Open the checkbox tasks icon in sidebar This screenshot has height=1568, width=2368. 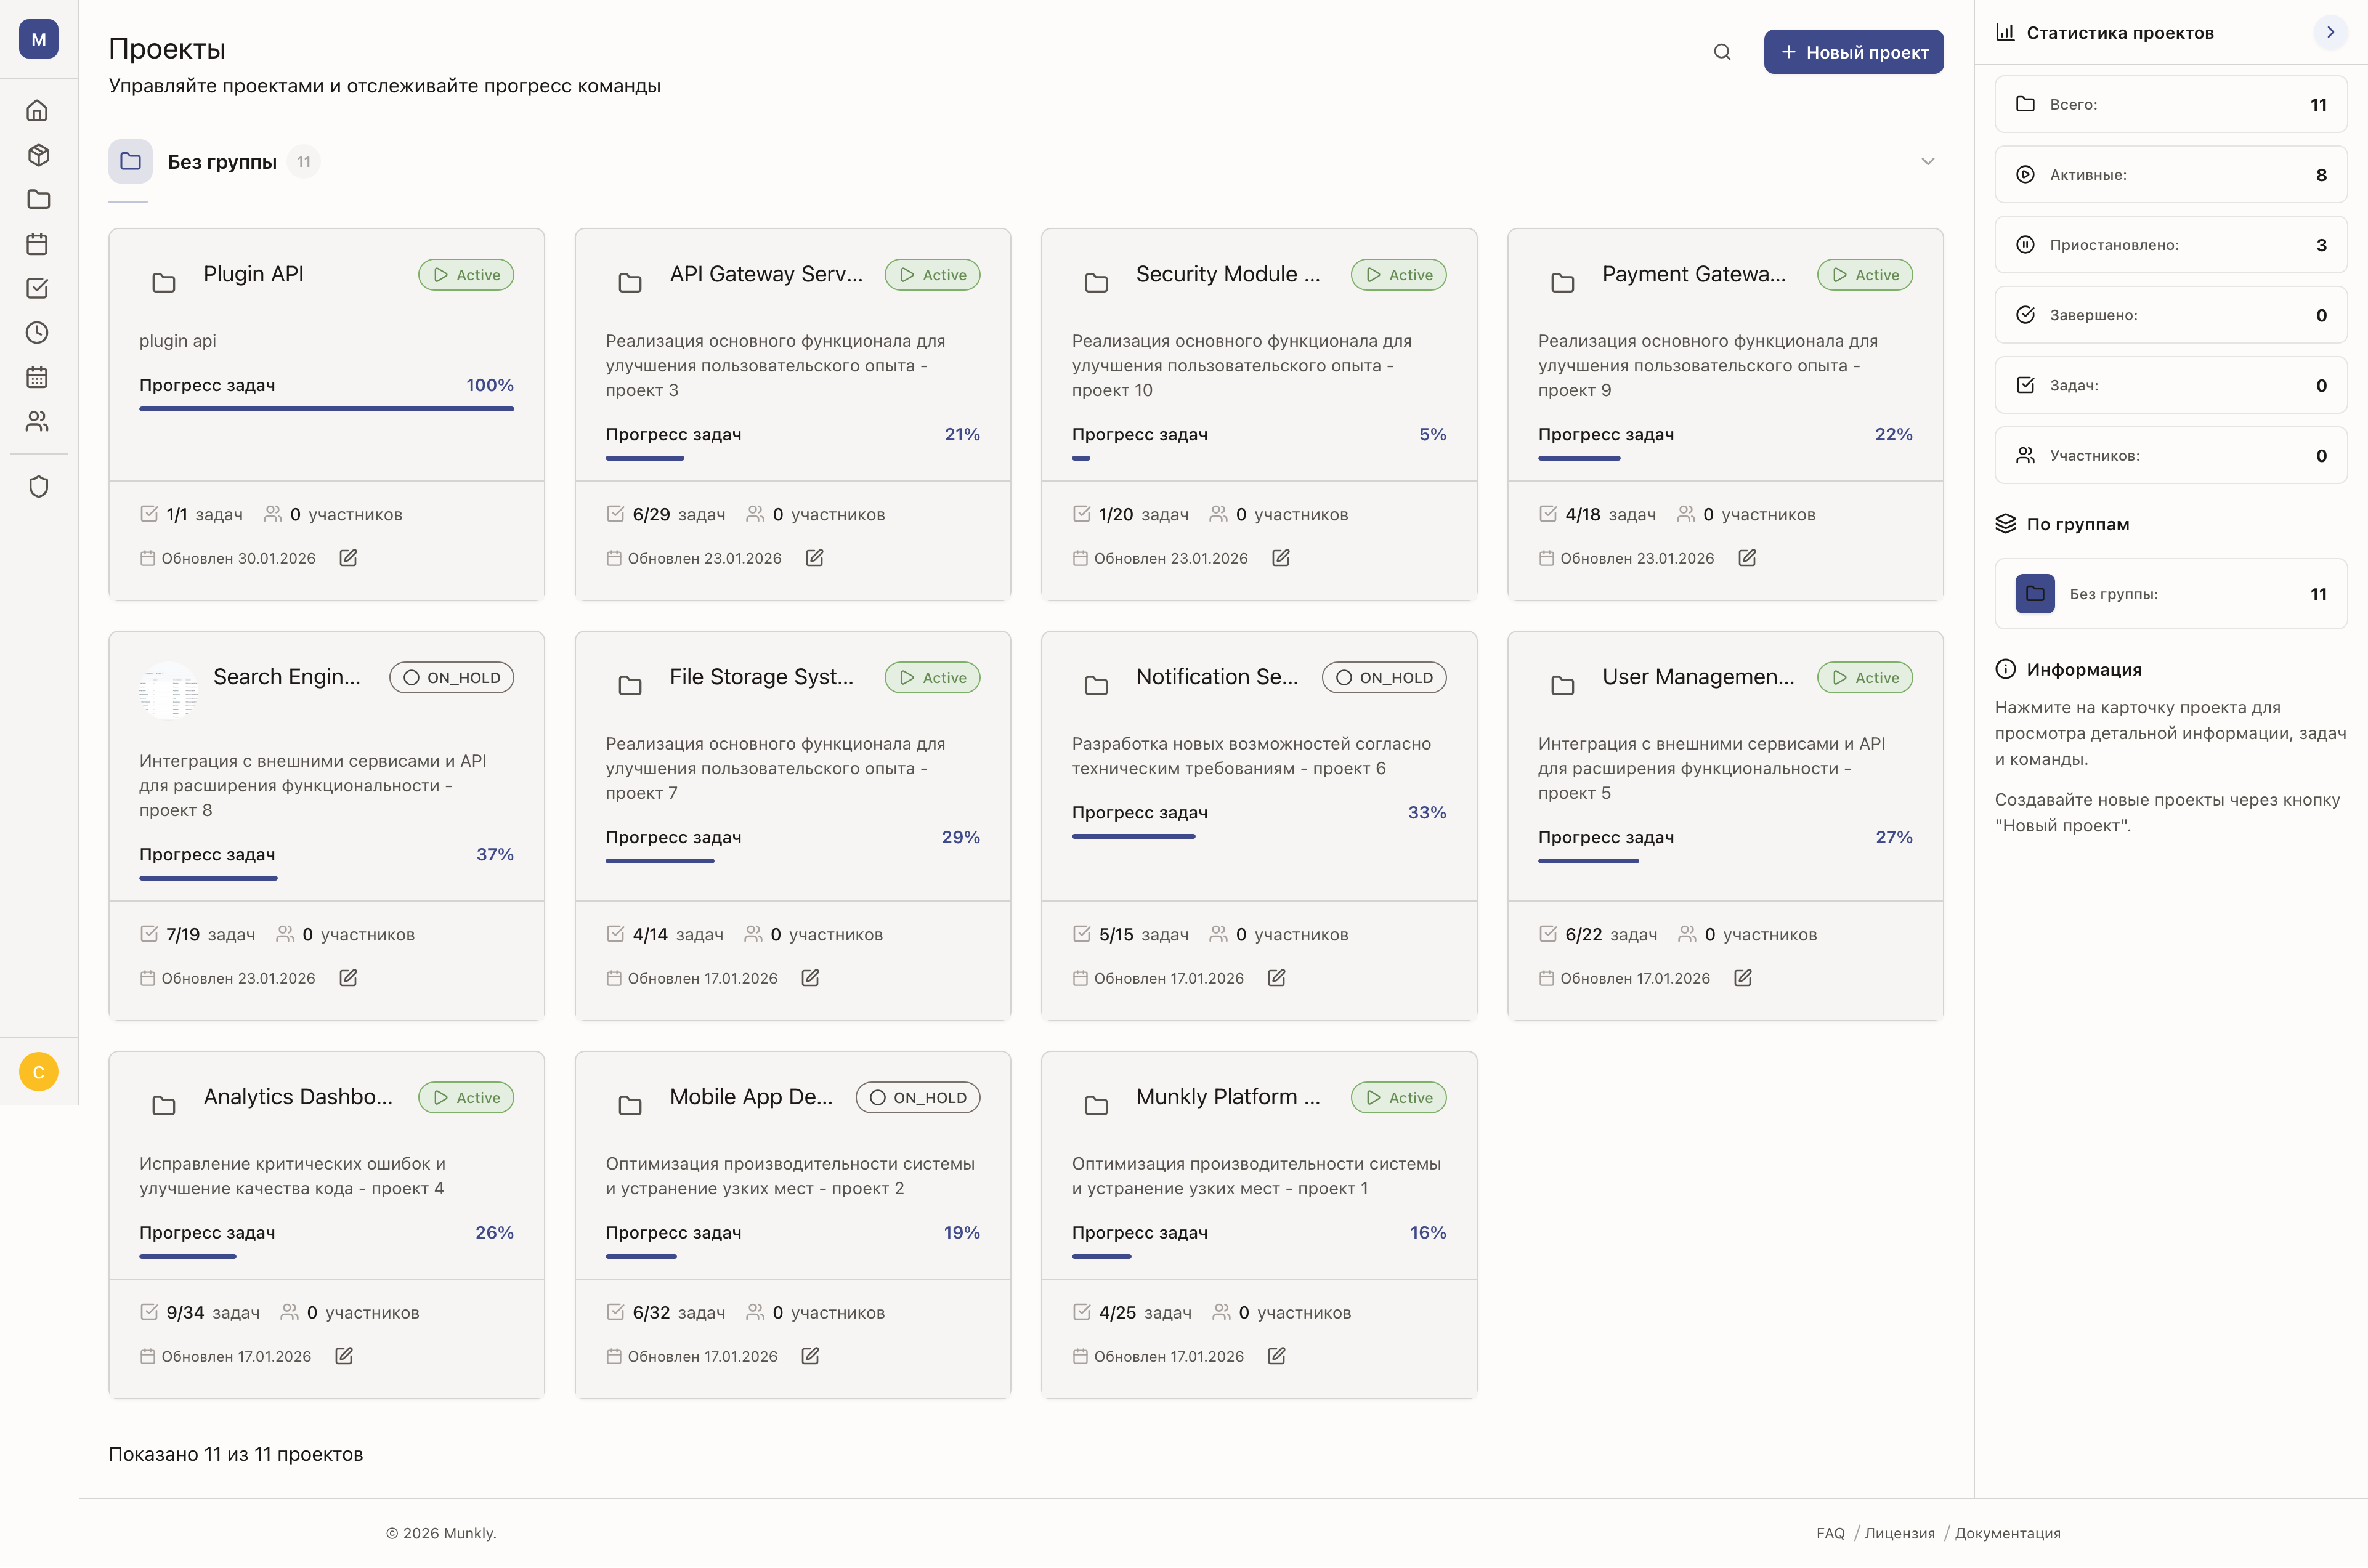38,288
